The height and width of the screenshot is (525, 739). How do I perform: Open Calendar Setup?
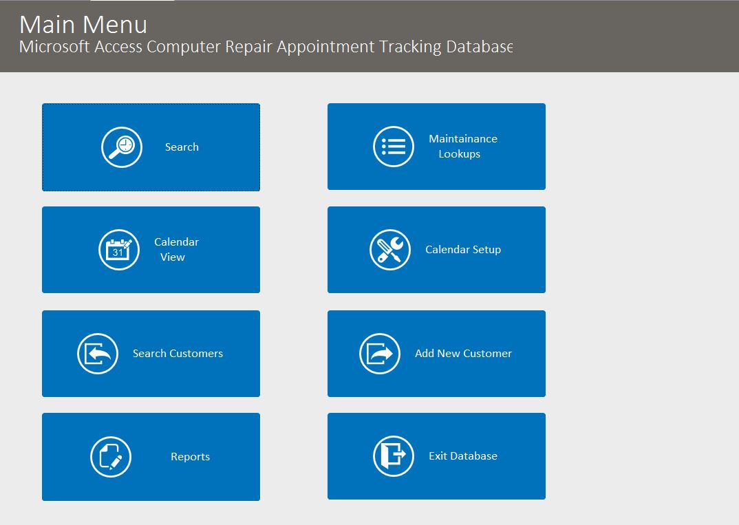tap(462, 249)
